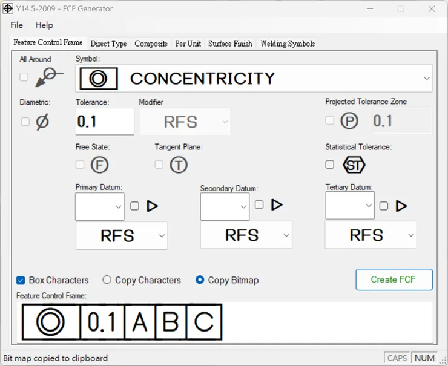The width and height of the screenshot is (448, 366).
Task: Uncheck the Box Characters checkbox
Action: click(x=21, y=280)
